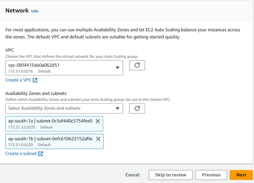Click Skip to review
This screenshot has width=254, height=183.
[x=170, y=175]
